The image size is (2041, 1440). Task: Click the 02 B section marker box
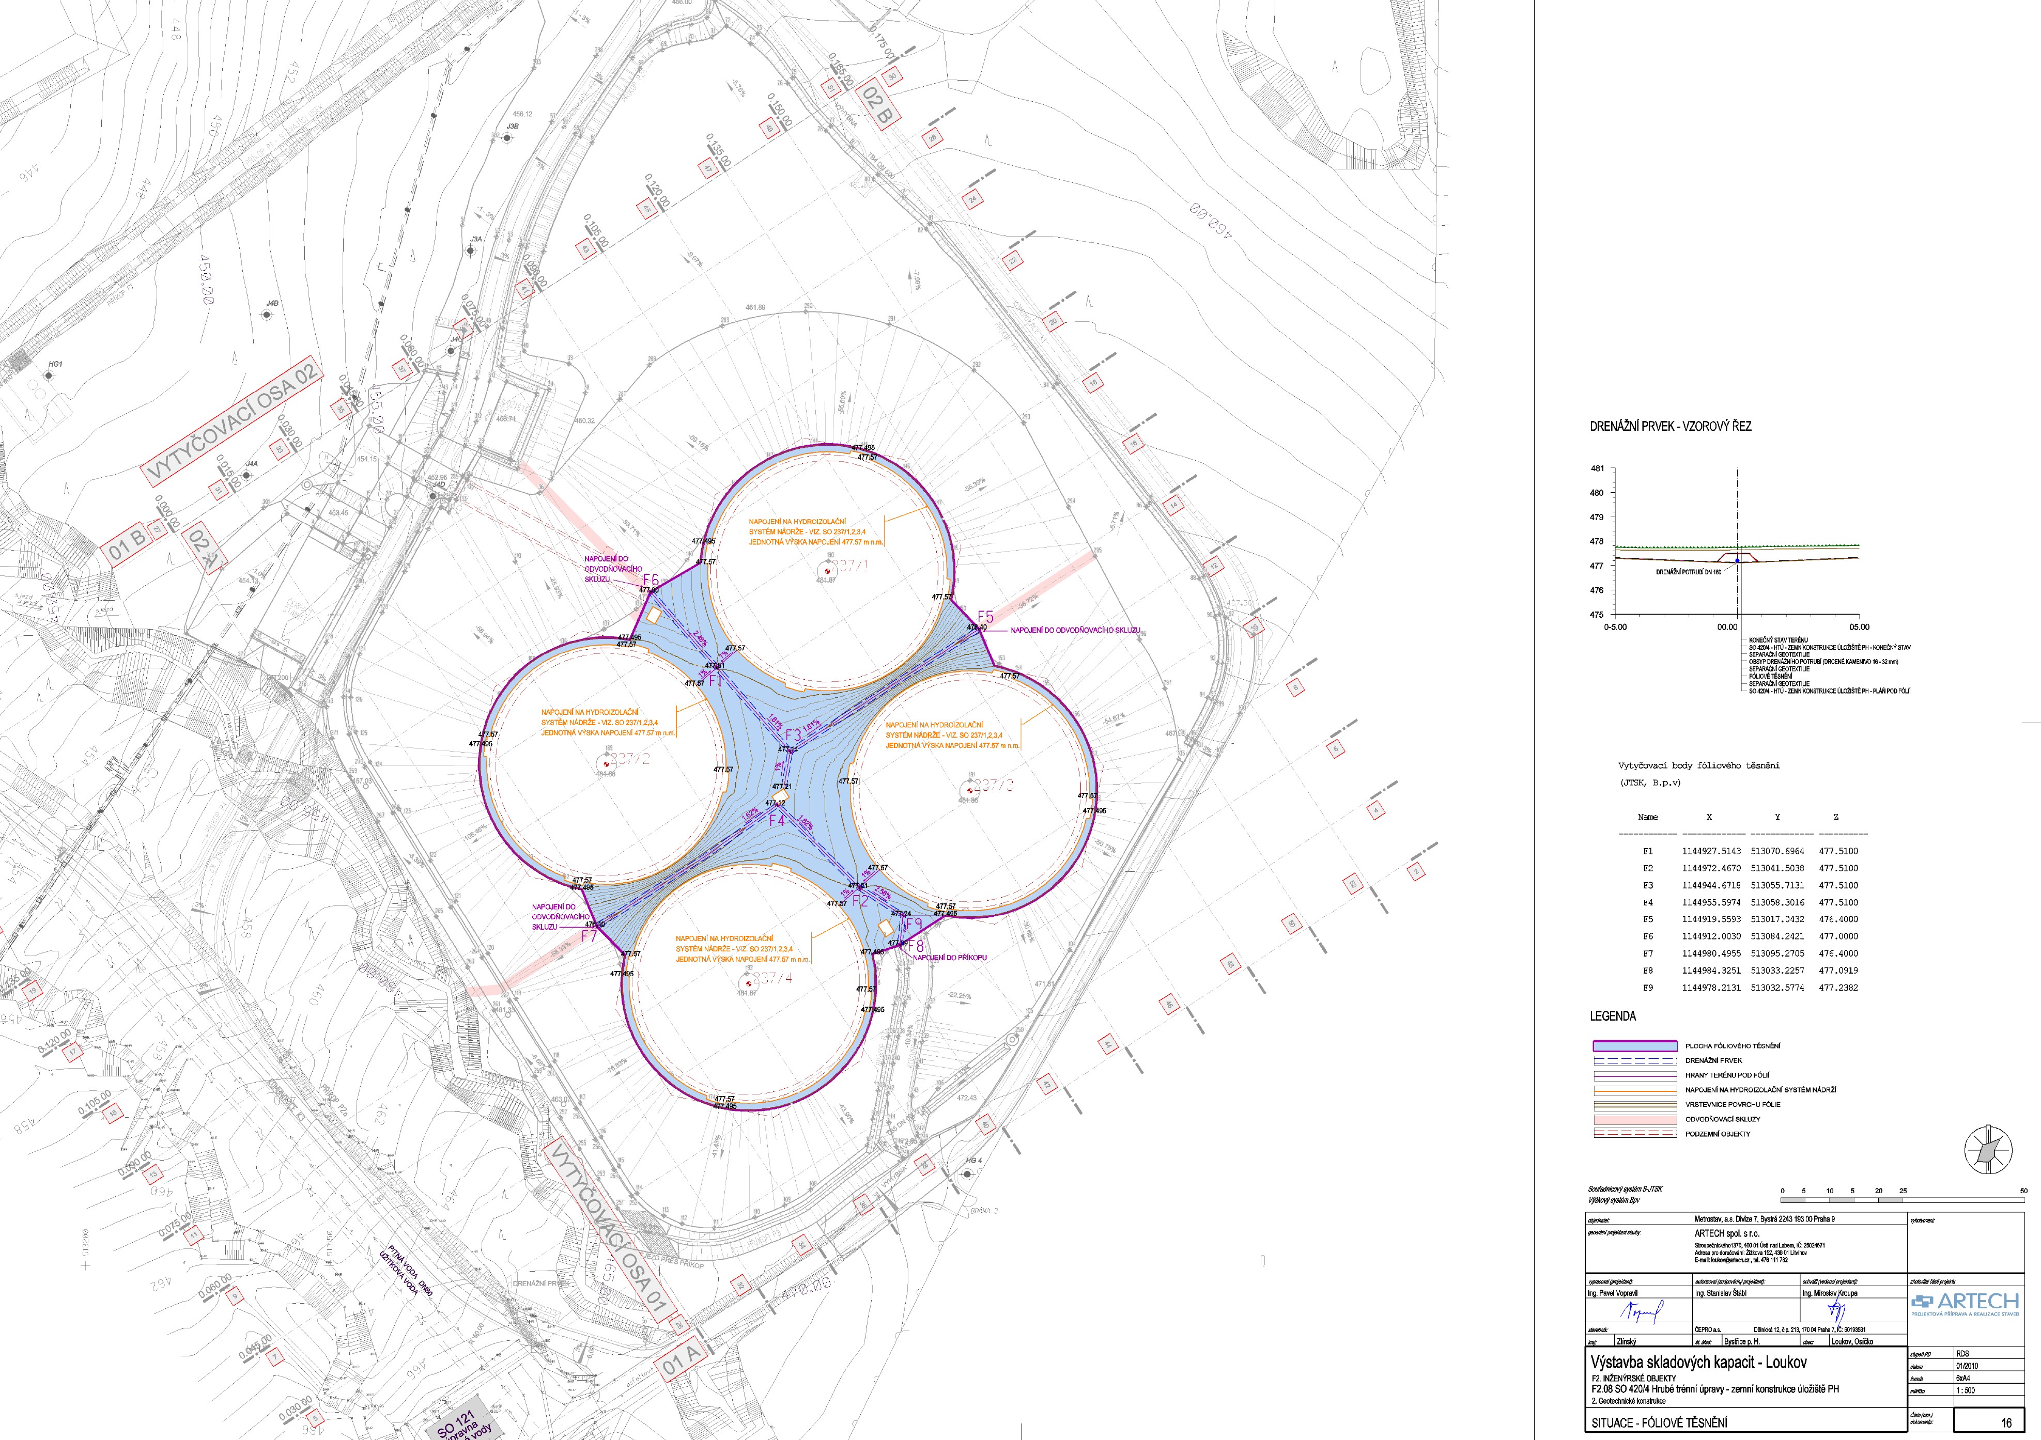point(878,105)
